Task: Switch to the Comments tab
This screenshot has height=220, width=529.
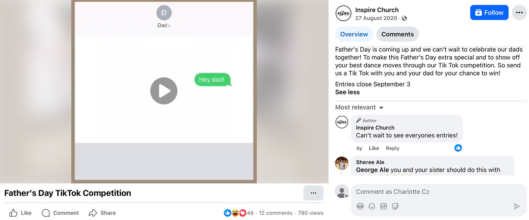Action: [397, 34]
